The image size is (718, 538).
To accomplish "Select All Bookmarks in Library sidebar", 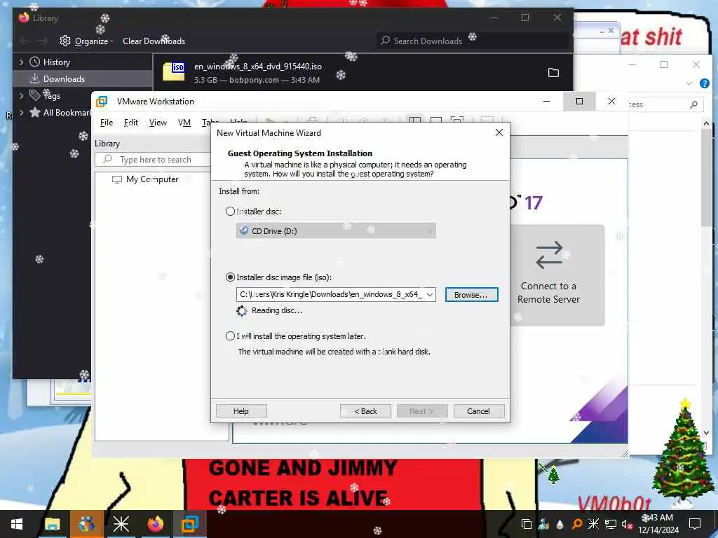I will tap(60, 113).
